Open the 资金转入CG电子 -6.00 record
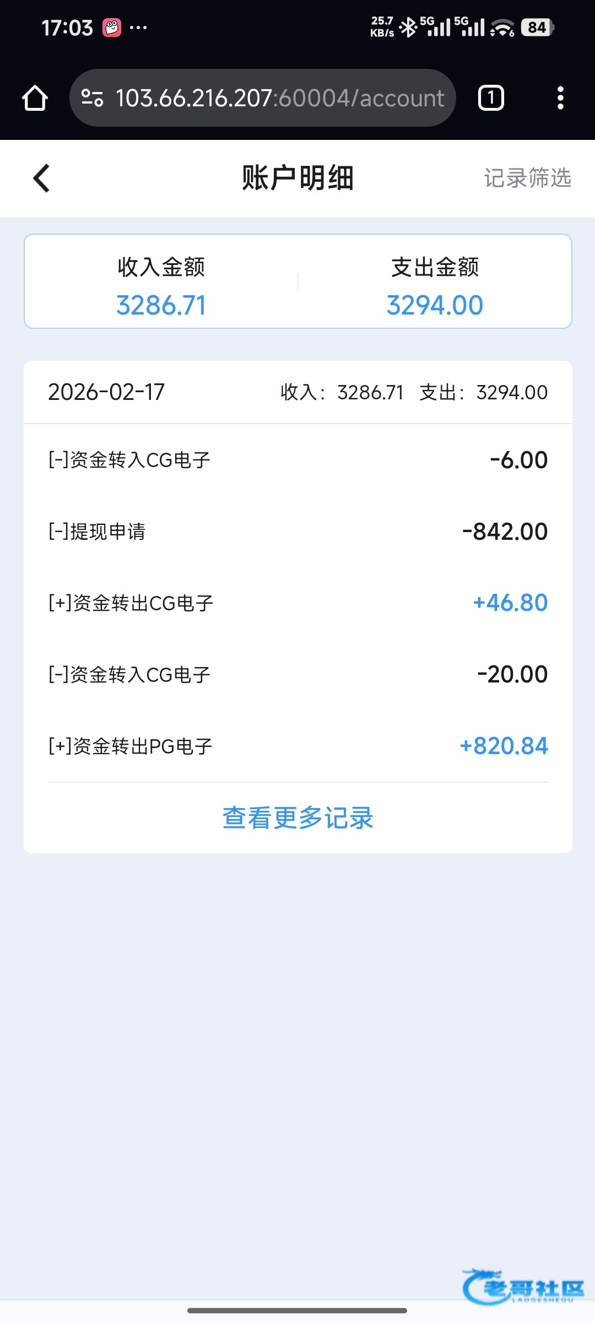The height and width of the screenshot is (1322, 595). click(297, 460)
